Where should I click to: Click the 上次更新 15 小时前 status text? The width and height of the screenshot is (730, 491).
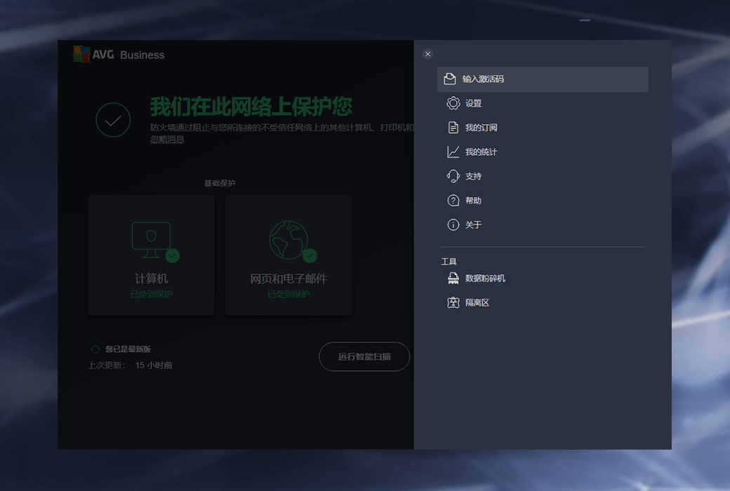(130, 365)
